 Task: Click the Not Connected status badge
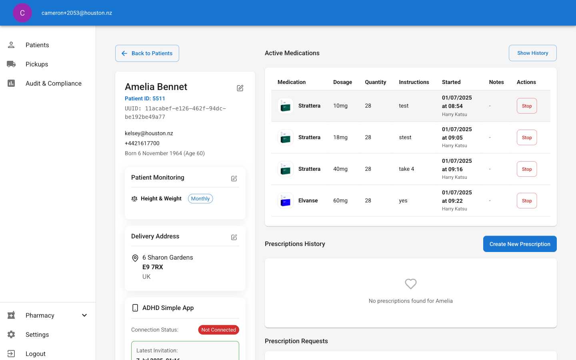218,330
